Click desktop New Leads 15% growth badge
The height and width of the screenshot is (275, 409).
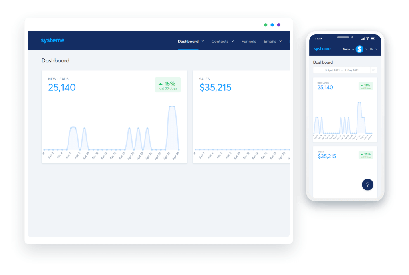pos(167,85)
